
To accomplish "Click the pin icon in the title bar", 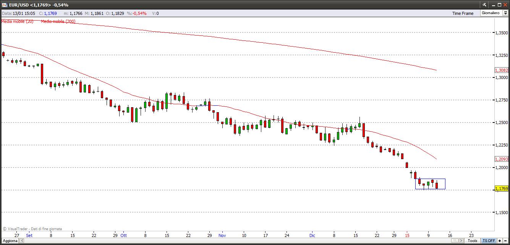I will [x=484, y=5].
